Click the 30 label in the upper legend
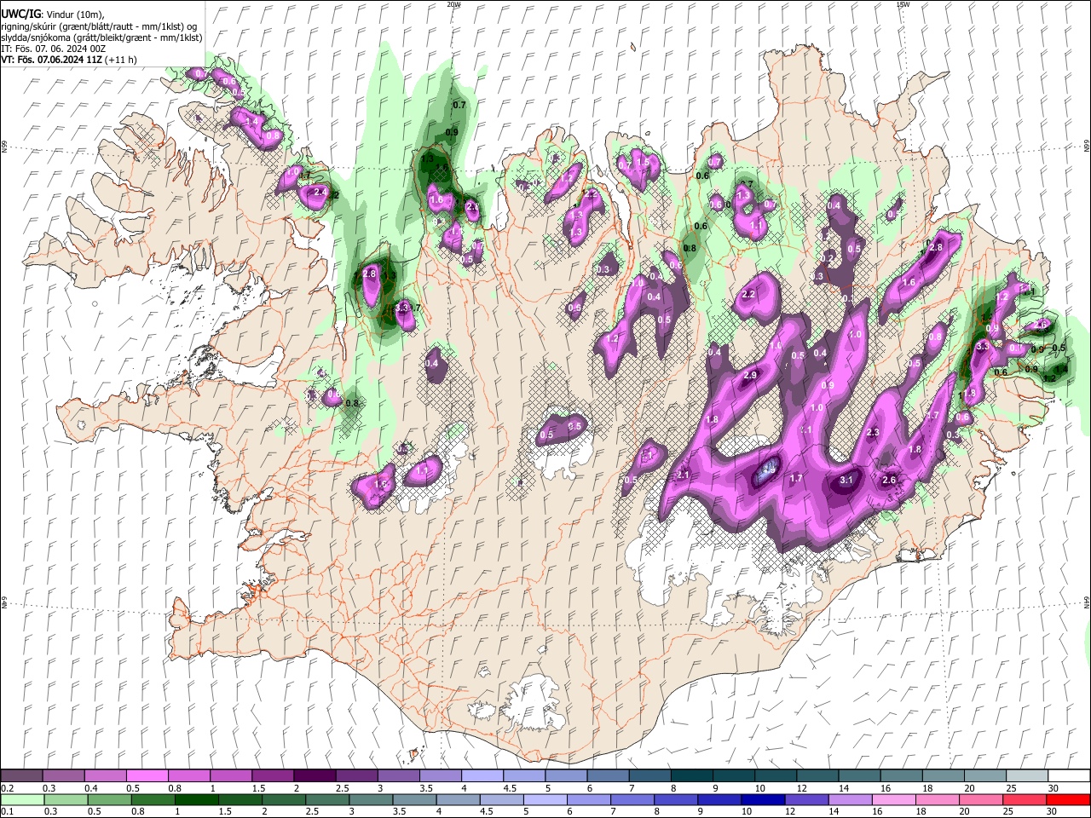Screen dimensions: 1091x818 [x=1053, y=788]
